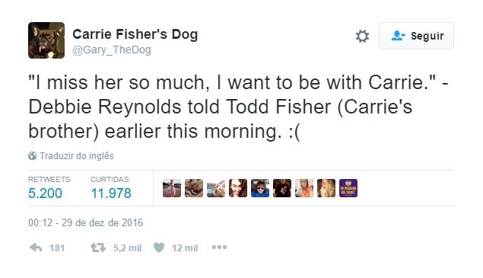
Task: Open the tweet timestamp 00:12 - 29 de dez de 2016
Action: pyautogui.click(x=86, y=222)
